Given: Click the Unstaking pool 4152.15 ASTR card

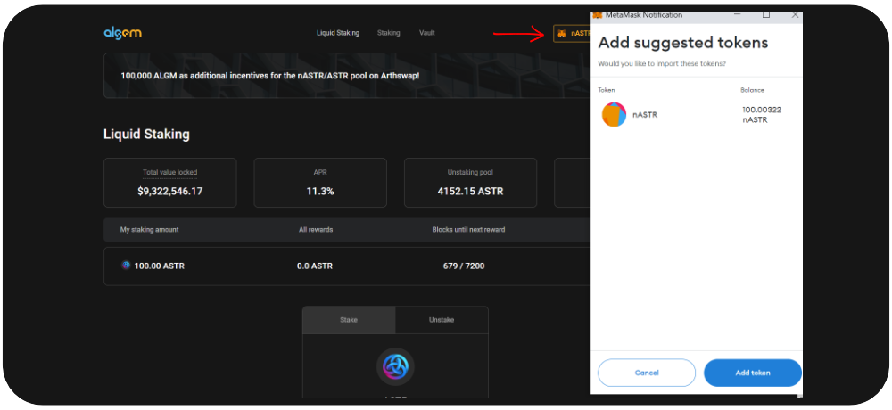Looking at the screenshot, I should tap(471, 183).
